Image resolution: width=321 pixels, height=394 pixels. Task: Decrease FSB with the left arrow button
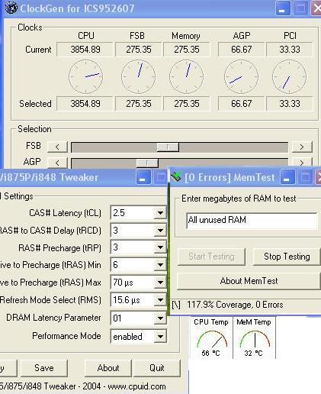(57, 147)
